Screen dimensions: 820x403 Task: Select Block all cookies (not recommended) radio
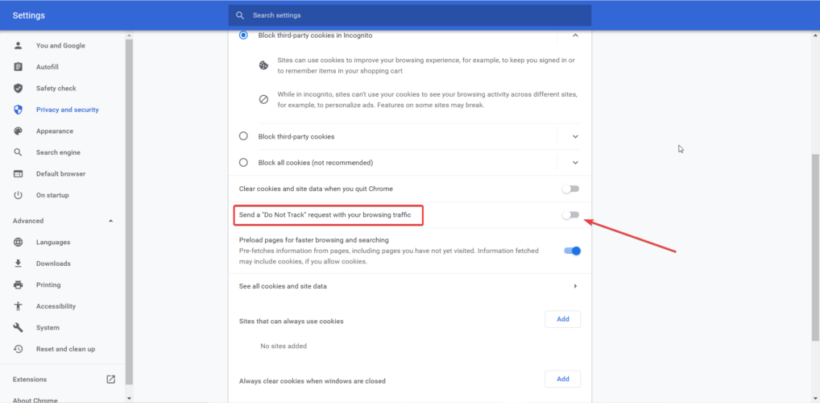243,163
